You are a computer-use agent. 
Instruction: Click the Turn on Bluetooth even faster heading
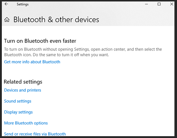coord(40,41)
